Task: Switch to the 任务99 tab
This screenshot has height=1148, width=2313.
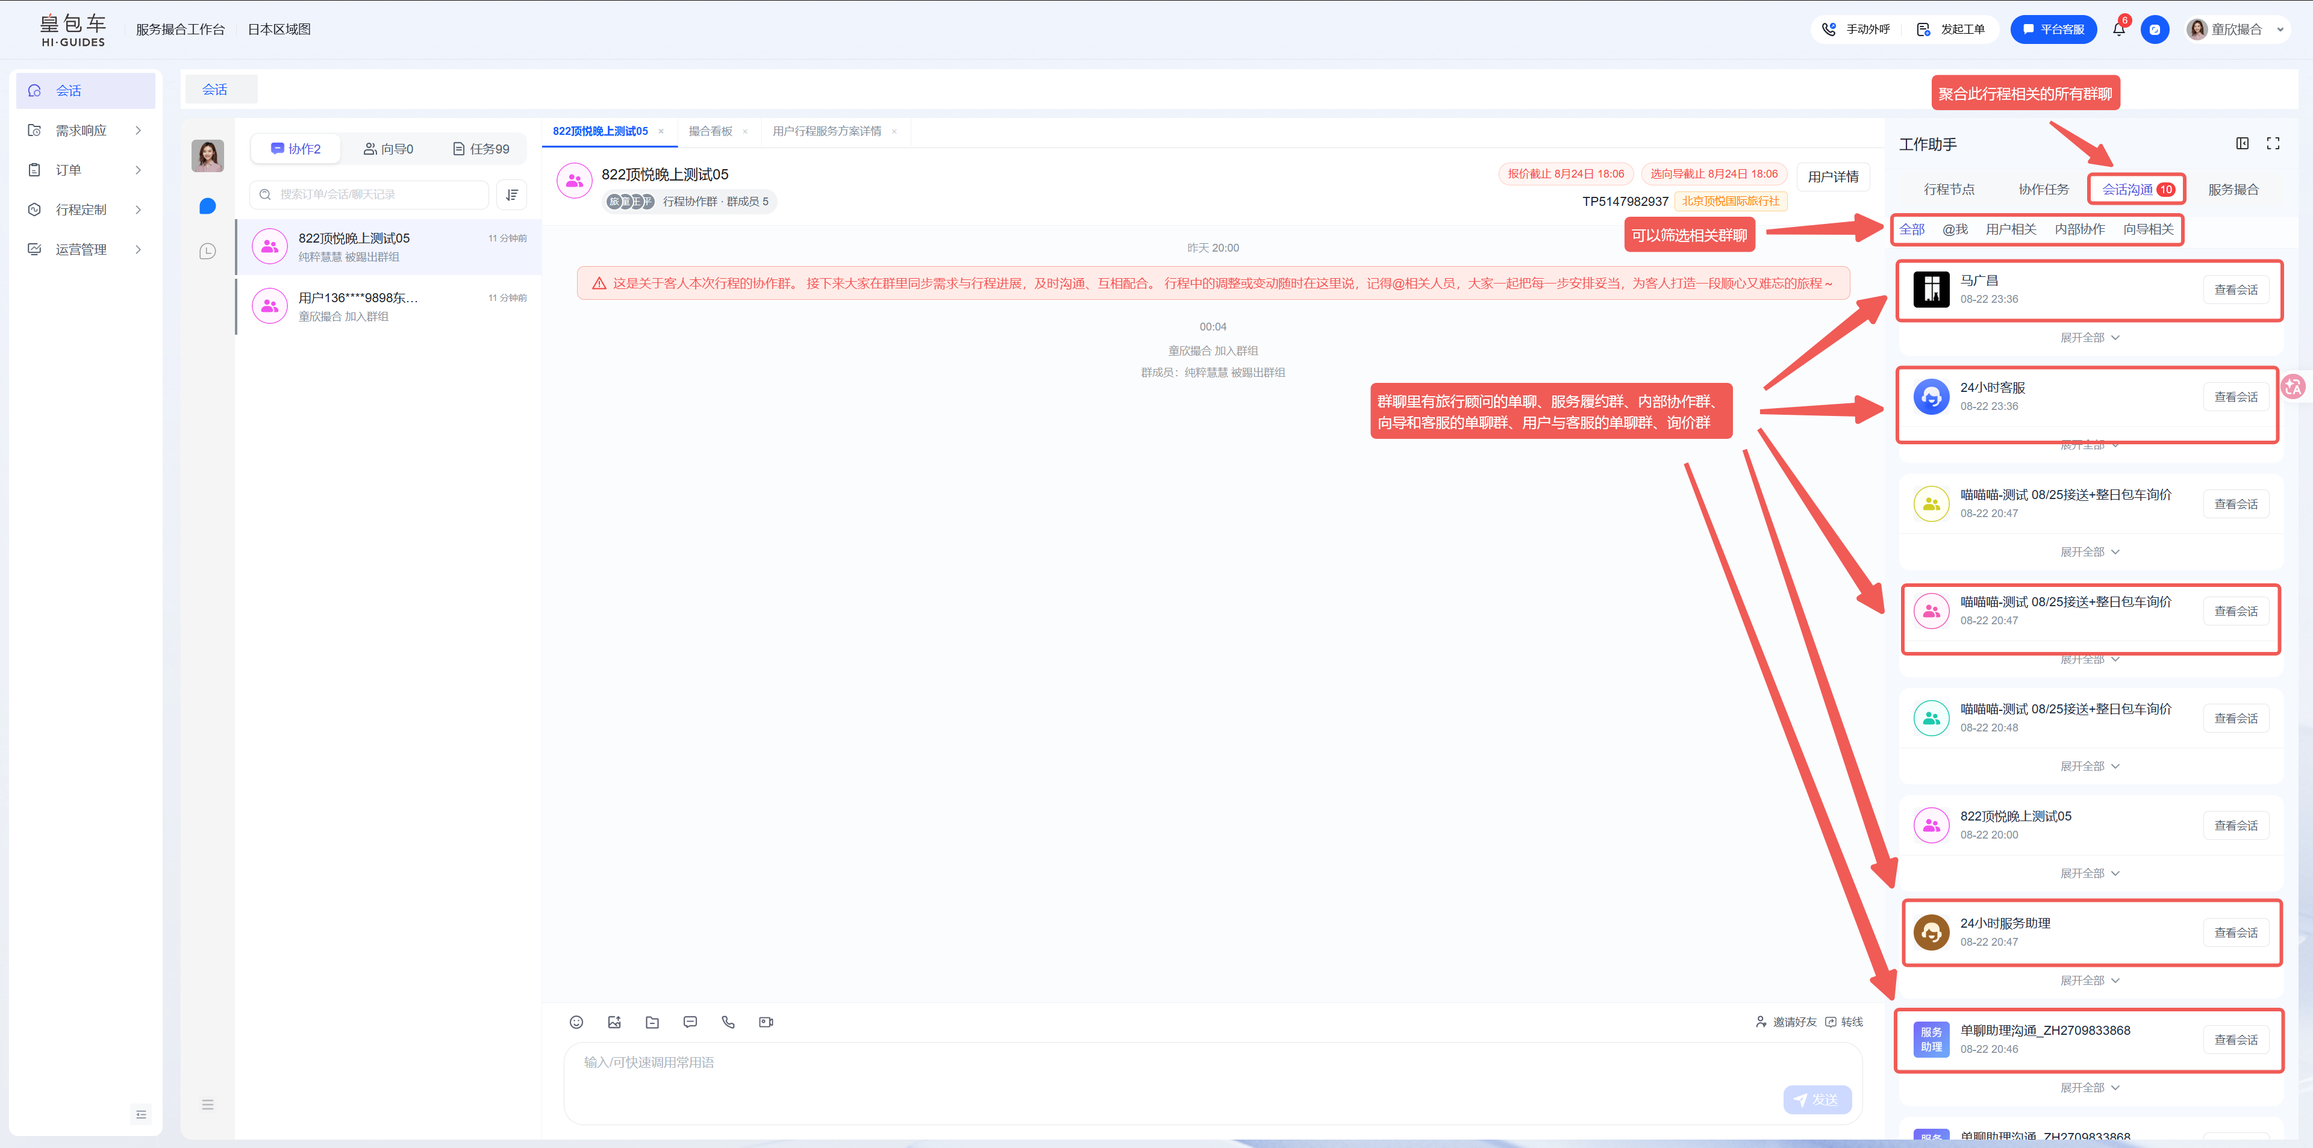Action: coord(481,149)
